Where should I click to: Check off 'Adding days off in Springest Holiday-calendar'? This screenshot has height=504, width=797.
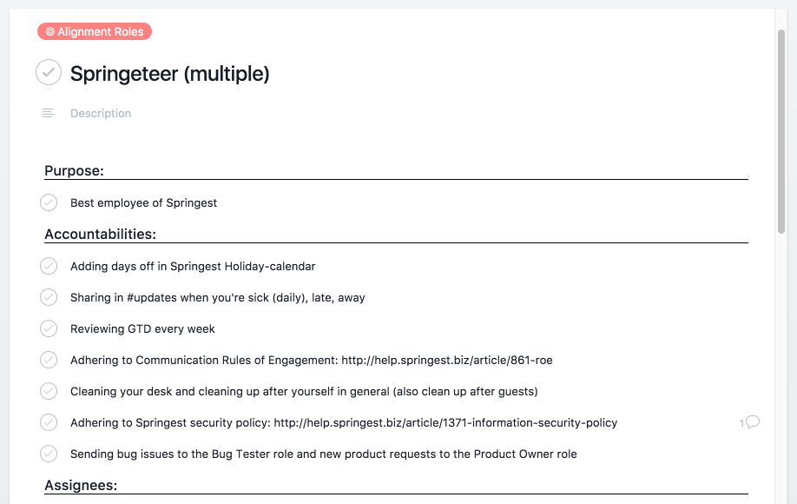[49, 266]
